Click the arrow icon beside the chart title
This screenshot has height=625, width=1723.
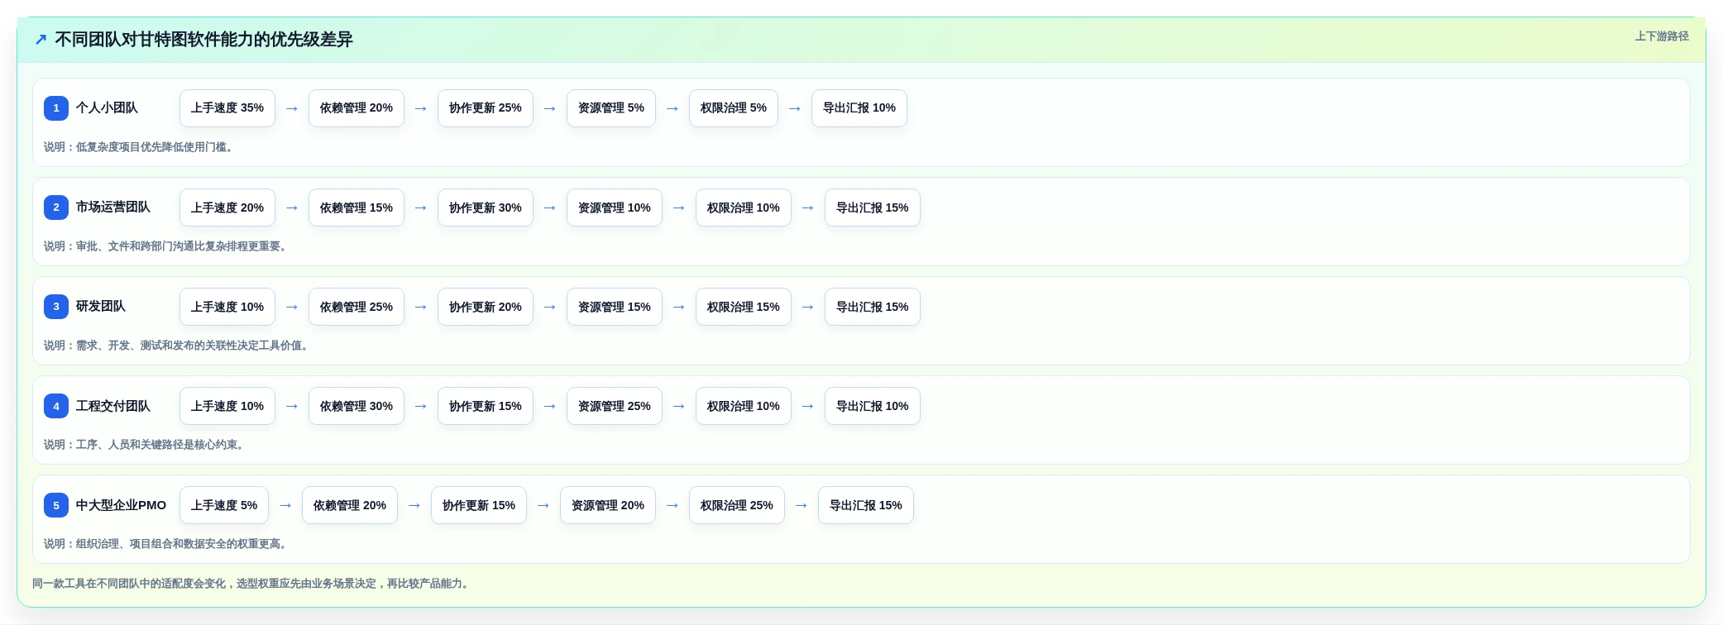click(x=41, y=40)
